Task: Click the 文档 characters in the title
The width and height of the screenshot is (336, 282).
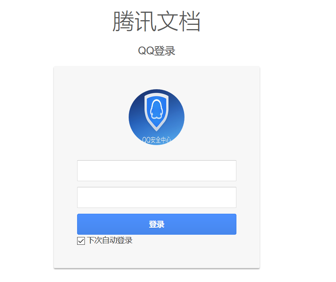Action: (x=179, y=21)
